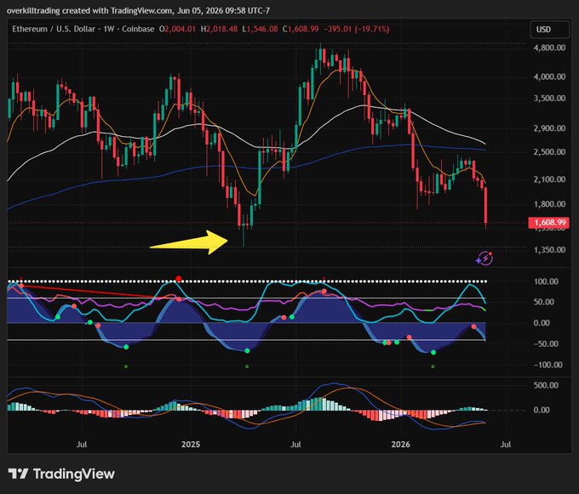Screen dimensions: 579x494
Task: Click the −100.00 oscillator axis label
Action: pyautogui.click(x=548, y=365)
